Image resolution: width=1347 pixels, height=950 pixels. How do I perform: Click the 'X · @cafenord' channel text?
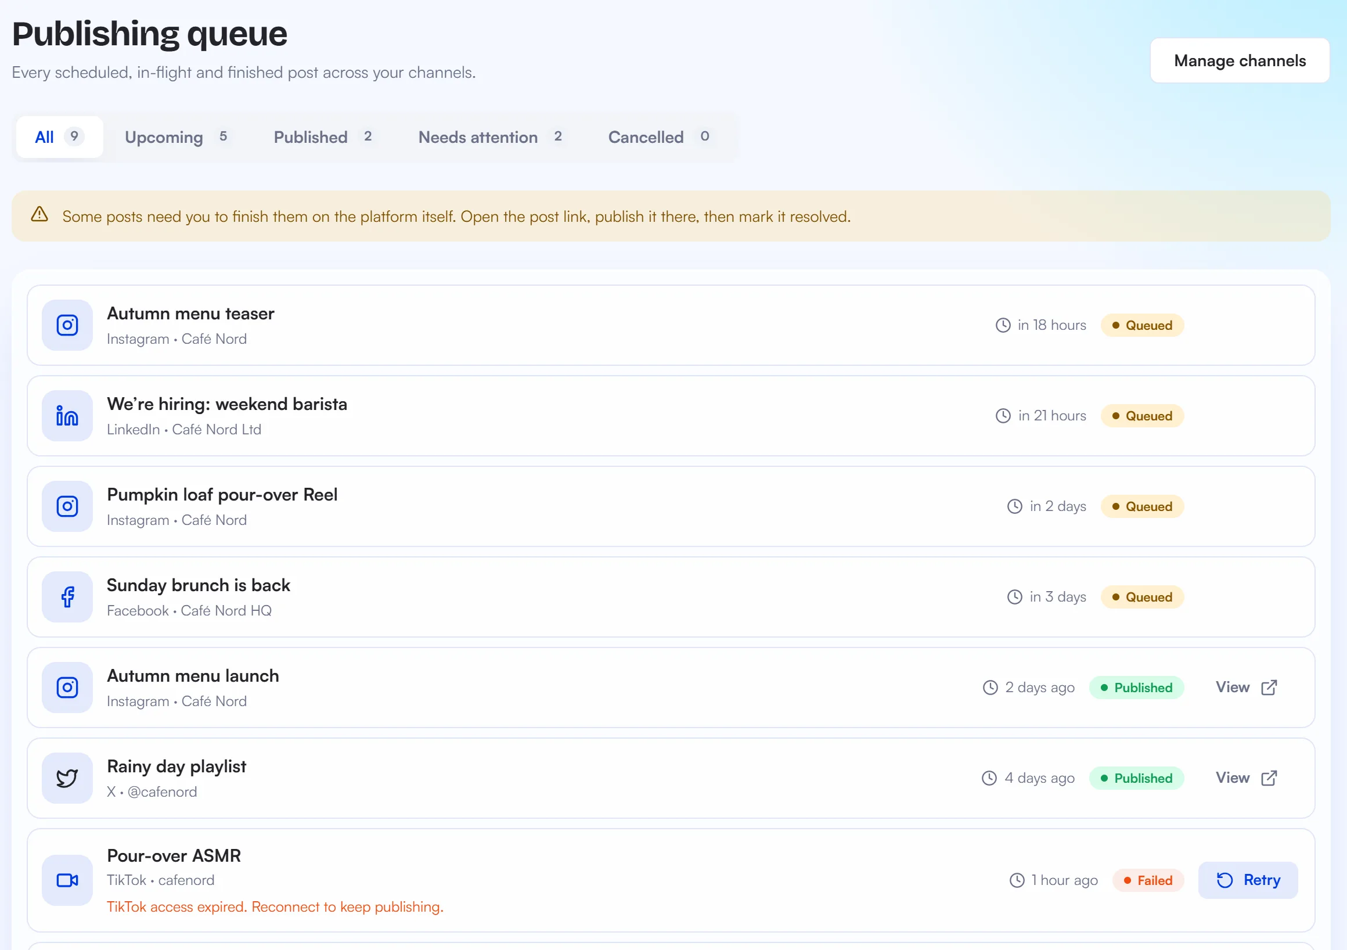(152, 791)
